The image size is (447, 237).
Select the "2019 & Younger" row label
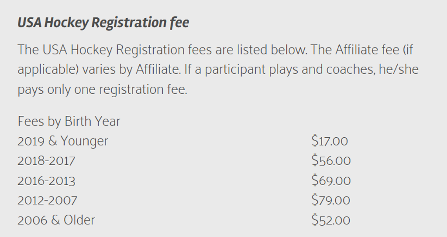63,141
